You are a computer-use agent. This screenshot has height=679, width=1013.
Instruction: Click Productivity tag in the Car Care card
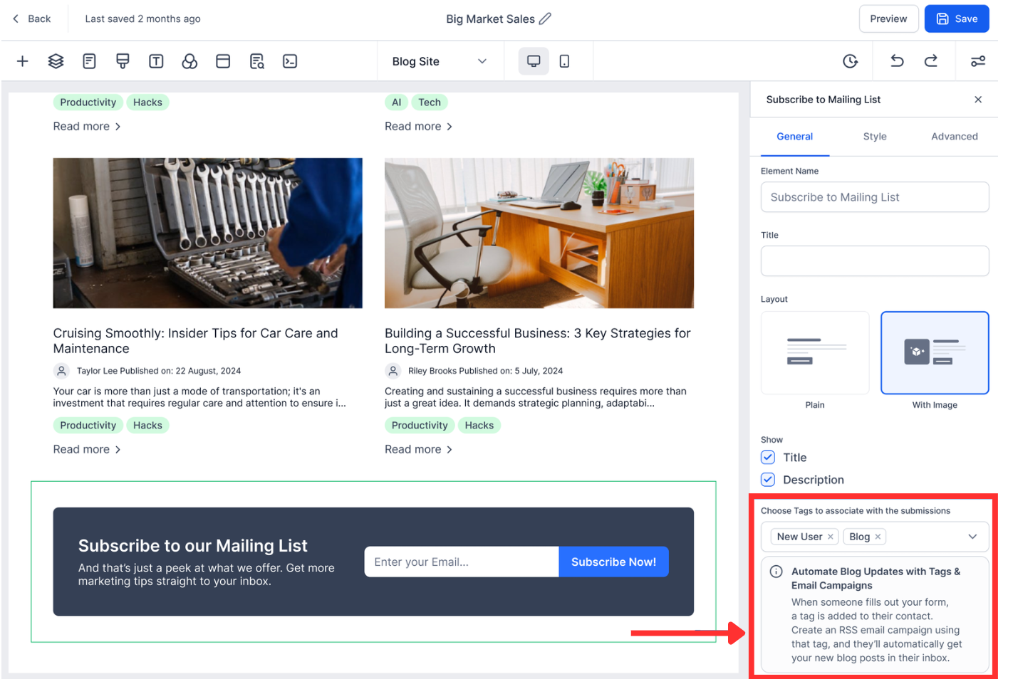click(x=88, y=426)
